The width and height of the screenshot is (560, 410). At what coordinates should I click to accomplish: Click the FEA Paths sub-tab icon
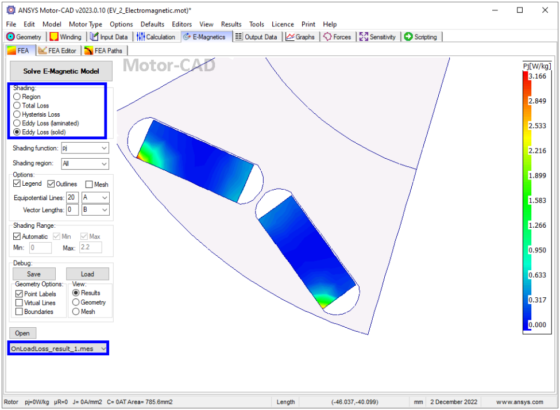click(88, 51)
